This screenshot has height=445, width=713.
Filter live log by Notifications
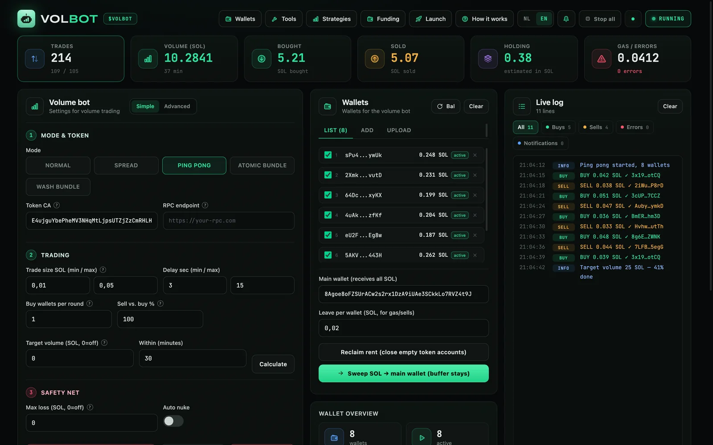pos(541,143)
